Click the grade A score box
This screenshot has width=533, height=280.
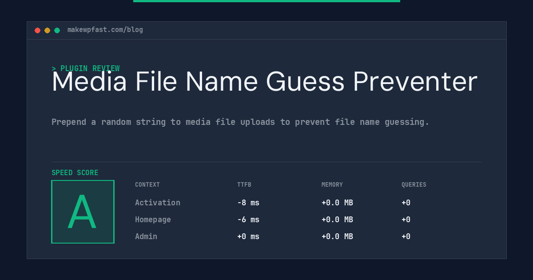(83, 212)
